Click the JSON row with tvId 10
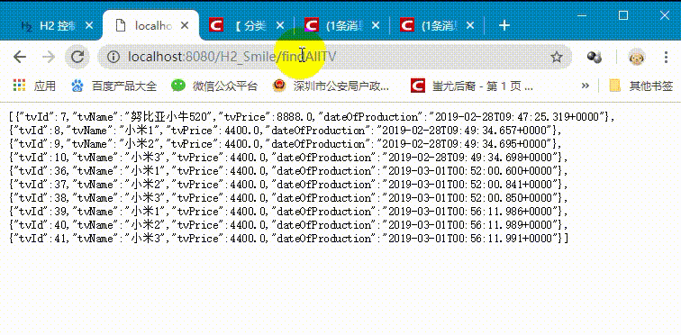The width and height of the screenshot is (681, 335). click(288, 157)
